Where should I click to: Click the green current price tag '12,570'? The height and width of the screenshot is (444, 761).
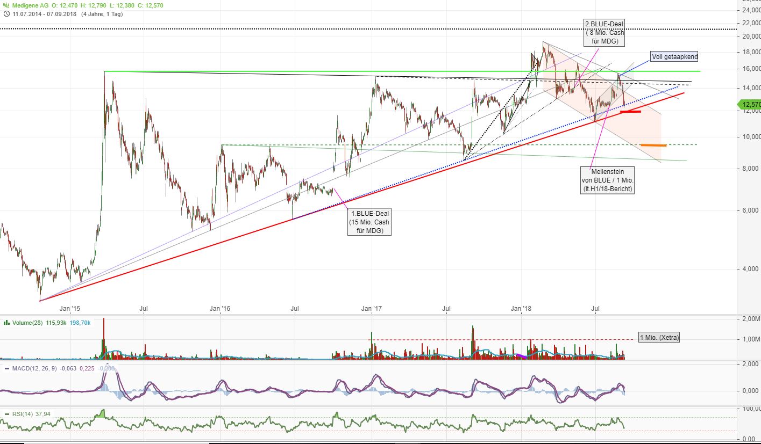pos(750,105)
